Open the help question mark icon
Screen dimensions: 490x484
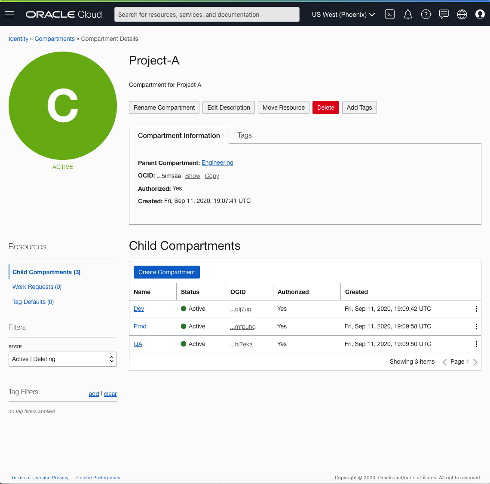coord(426,14)
